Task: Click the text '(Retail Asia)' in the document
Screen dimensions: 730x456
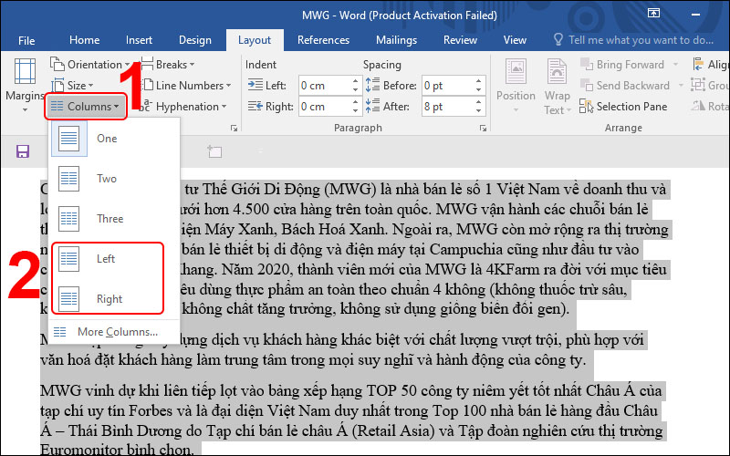Action: (393, 430)
